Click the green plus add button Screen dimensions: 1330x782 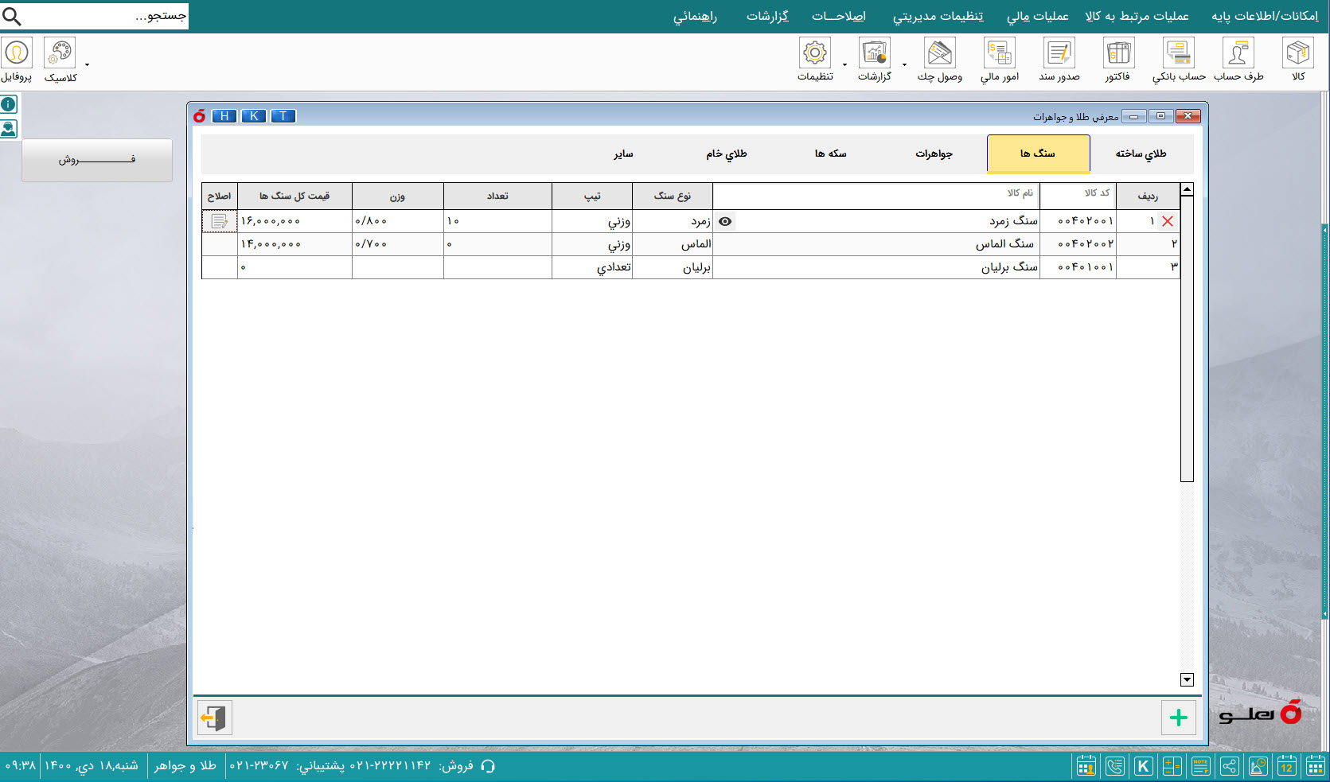[1178, 718]
